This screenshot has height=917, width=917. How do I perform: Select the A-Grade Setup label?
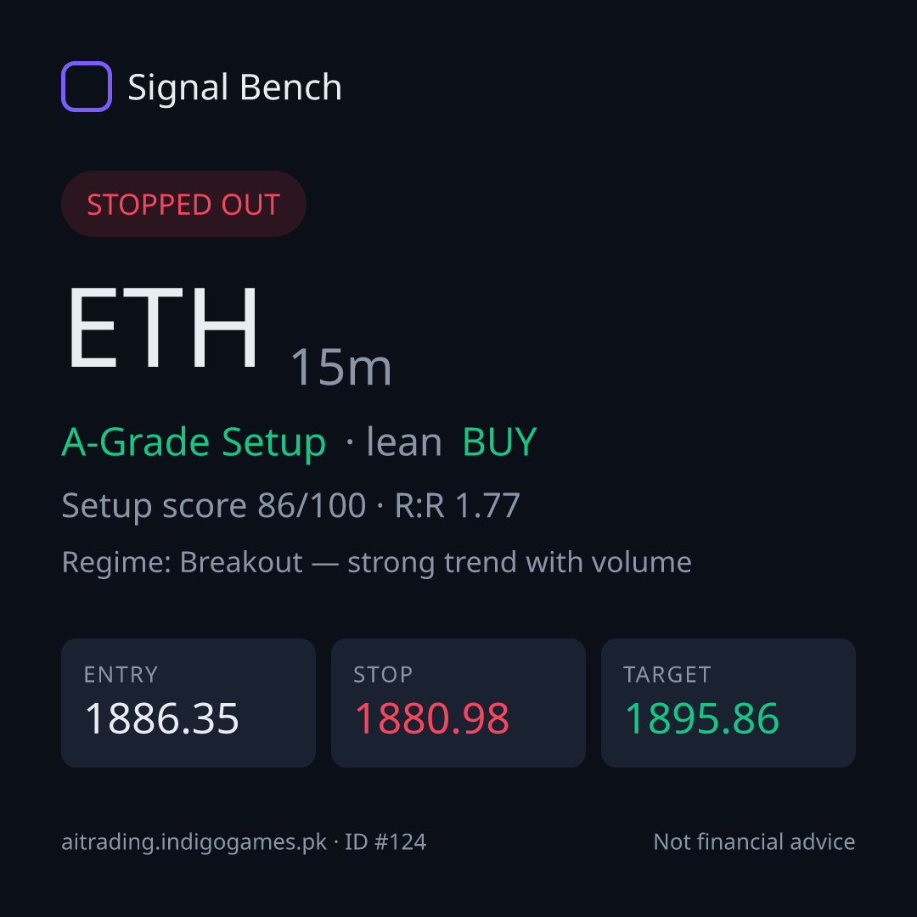(x=194, y=442)
